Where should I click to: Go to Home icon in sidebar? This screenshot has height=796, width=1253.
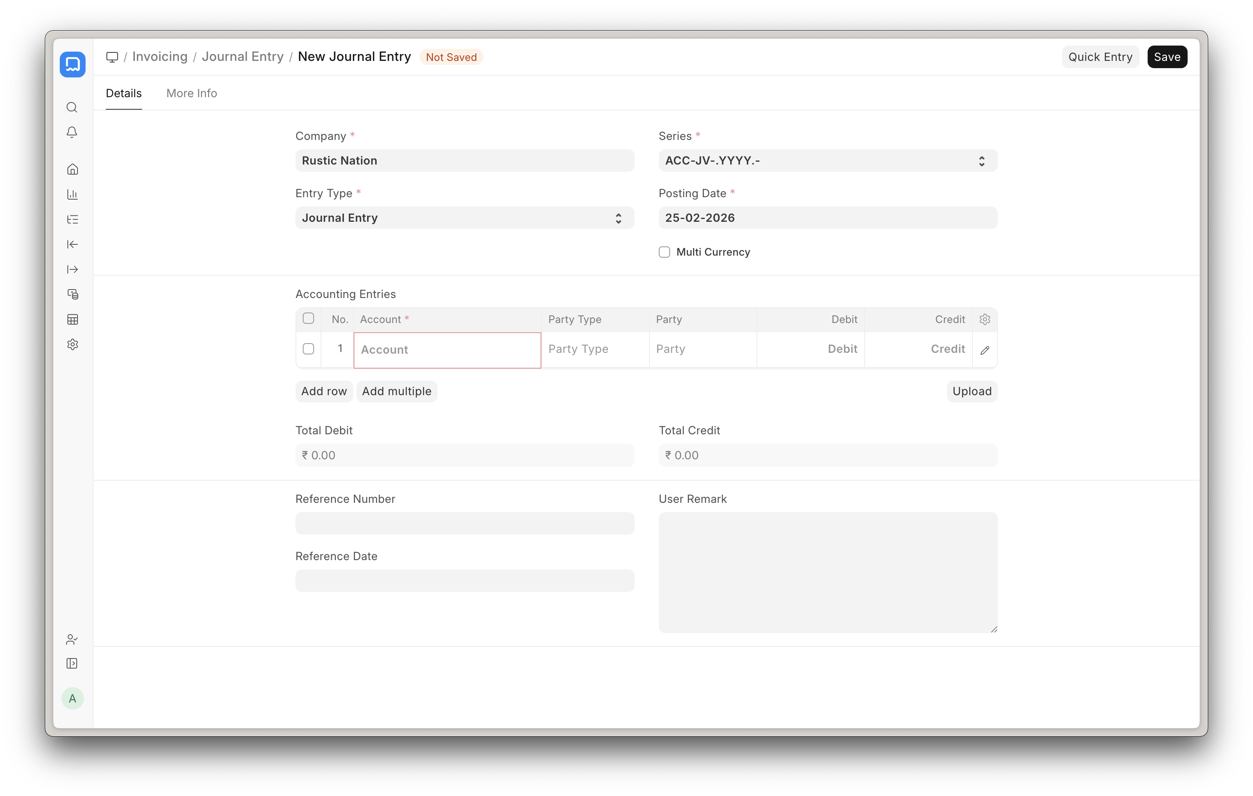(x=72, y=169)
